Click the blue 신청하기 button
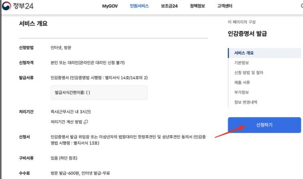This screenshot has height=179, width=303. (x=264, y=125)
